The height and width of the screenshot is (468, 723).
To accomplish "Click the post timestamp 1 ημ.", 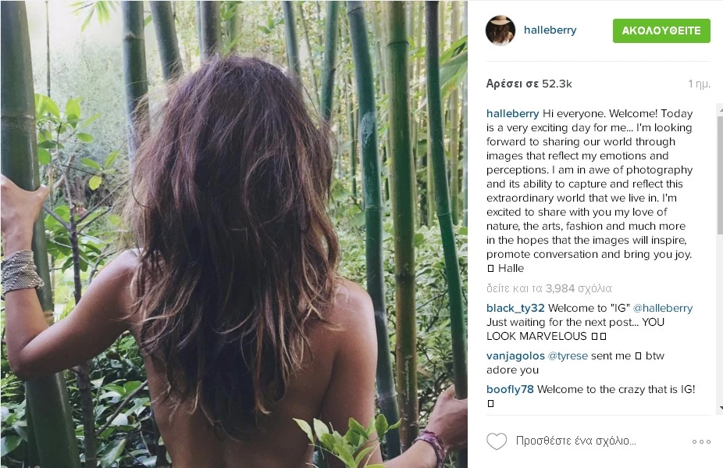I will [699, 84].
